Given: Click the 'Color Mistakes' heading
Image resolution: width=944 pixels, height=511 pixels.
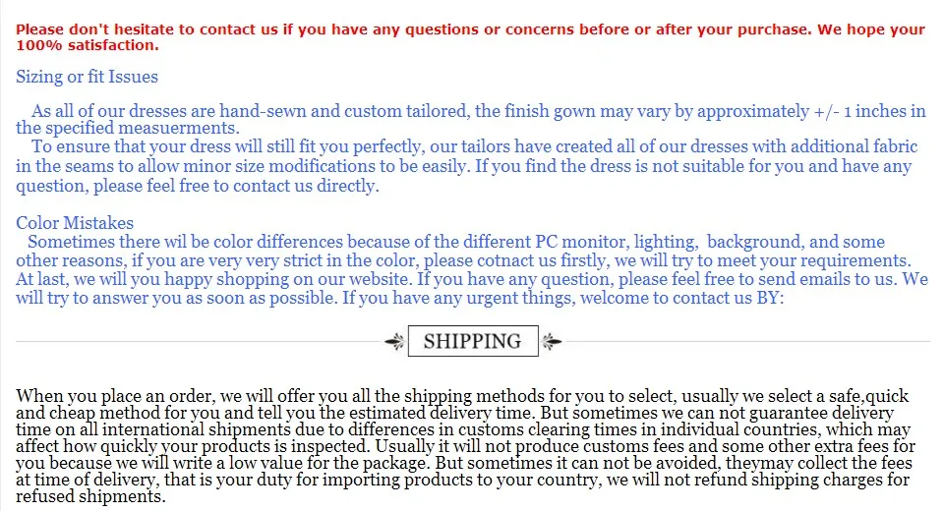Looking at the screenshot, I should pyautogui.click(x=75, y=223).
